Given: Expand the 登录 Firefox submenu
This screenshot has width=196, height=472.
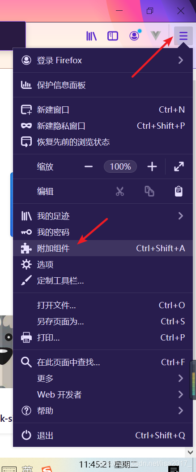Looking at the screenshot, I should click(103, 60).
